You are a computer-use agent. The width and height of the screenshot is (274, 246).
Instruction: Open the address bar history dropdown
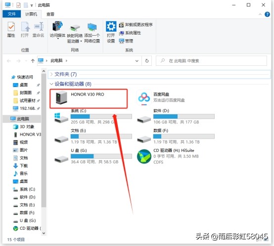click(x=137, y=61)
